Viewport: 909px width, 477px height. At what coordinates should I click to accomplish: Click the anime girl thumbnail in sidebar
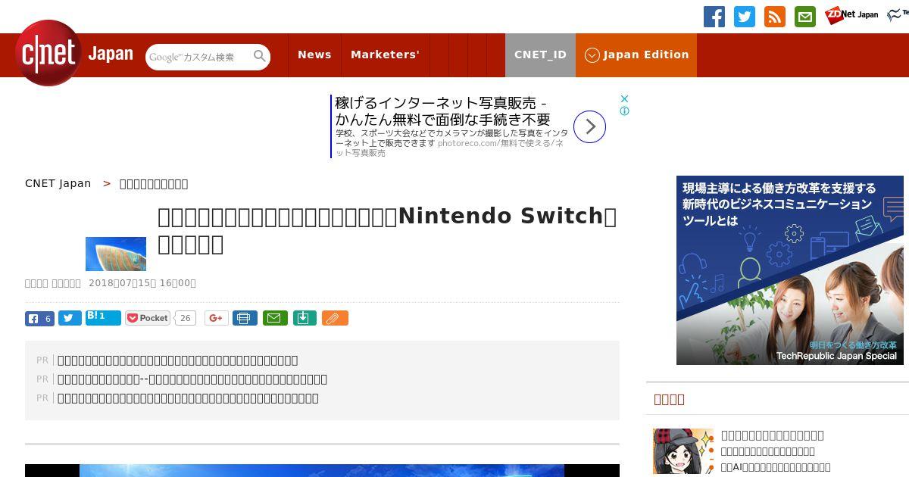click(683, 451)
